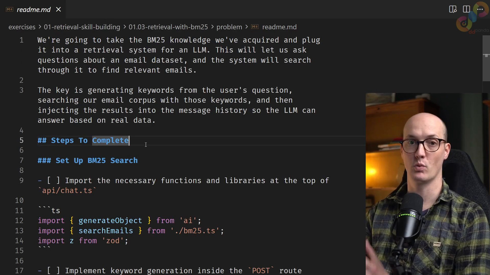This screenshot has width=490, height=275.
Task: Click the `api/chat.ts` inline code text
Action: tap(67, 191)
